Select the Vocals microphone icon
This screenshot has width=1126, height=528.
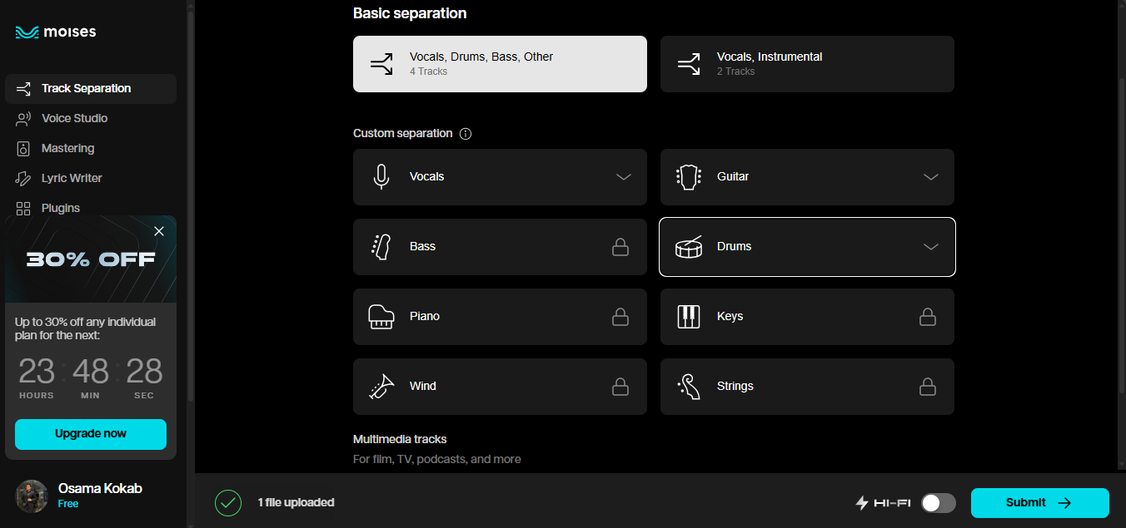tap(381, 176)
